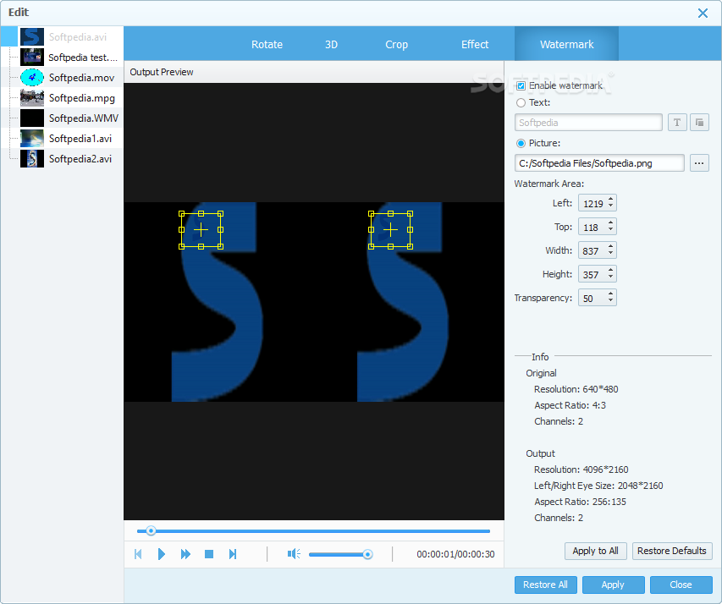Select the Softpedia2.avi thumbnail
This screenshot has width=722, height=604.
coord(32,158)
